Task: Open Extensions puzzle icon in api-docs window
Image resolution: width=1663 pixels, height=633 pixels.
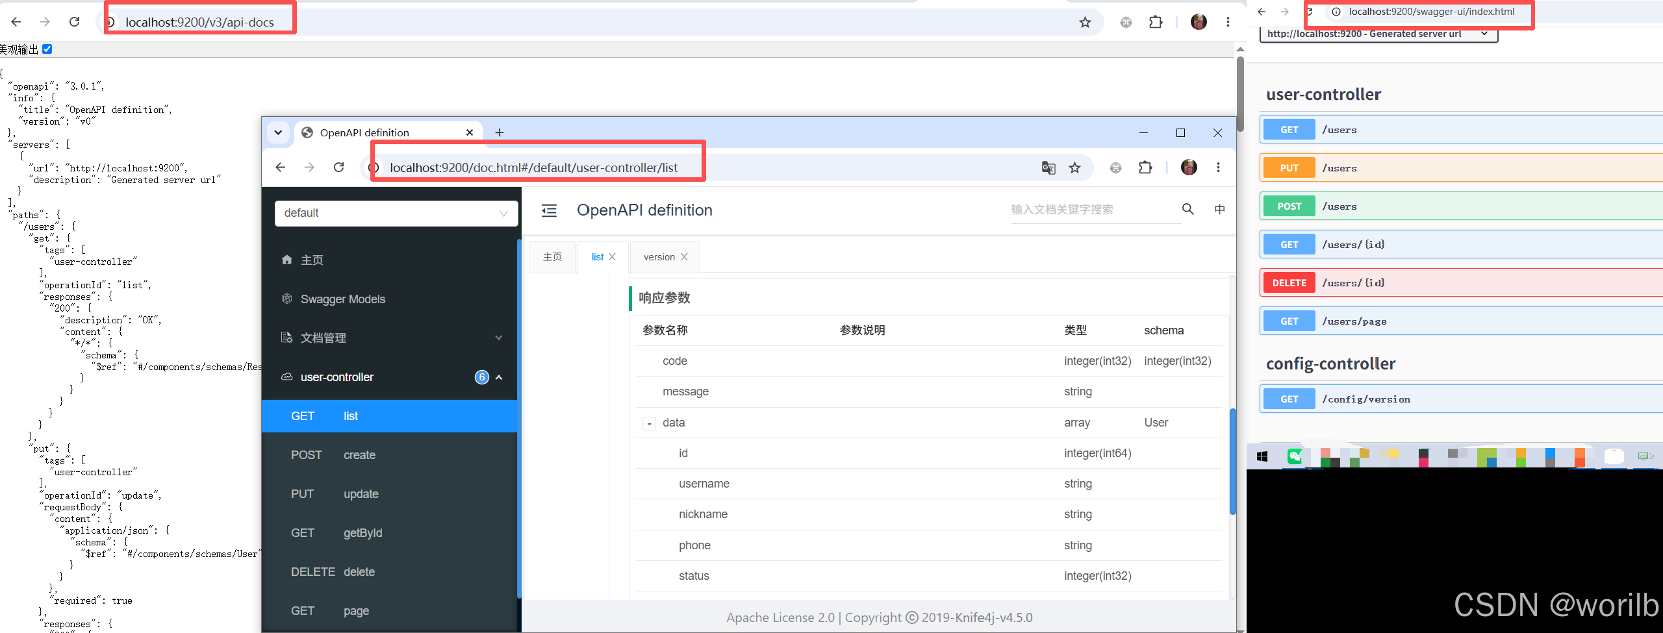Action: point(1156,23)
